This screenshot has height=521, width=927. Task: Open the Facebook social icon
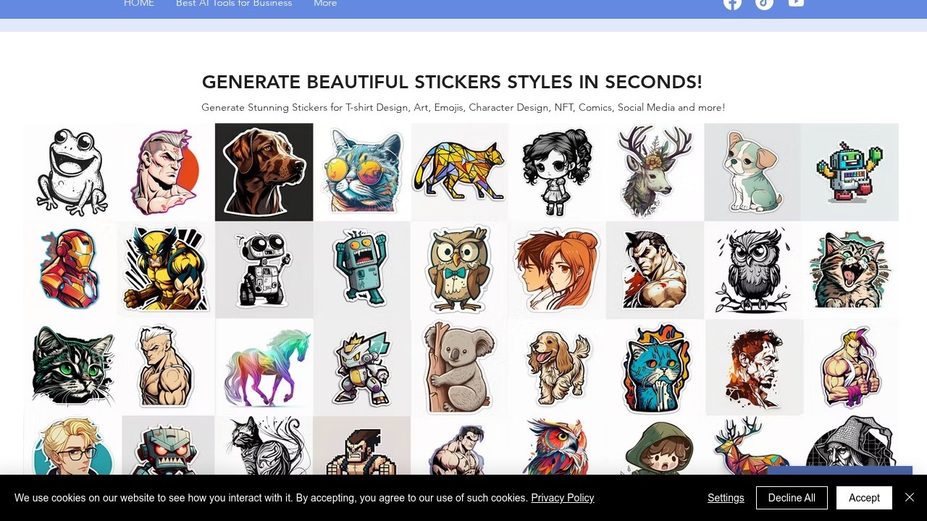732,3
